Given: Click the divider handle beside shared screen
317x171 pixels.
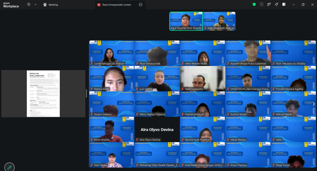Looking at the screenshot, I should (86, 94).
